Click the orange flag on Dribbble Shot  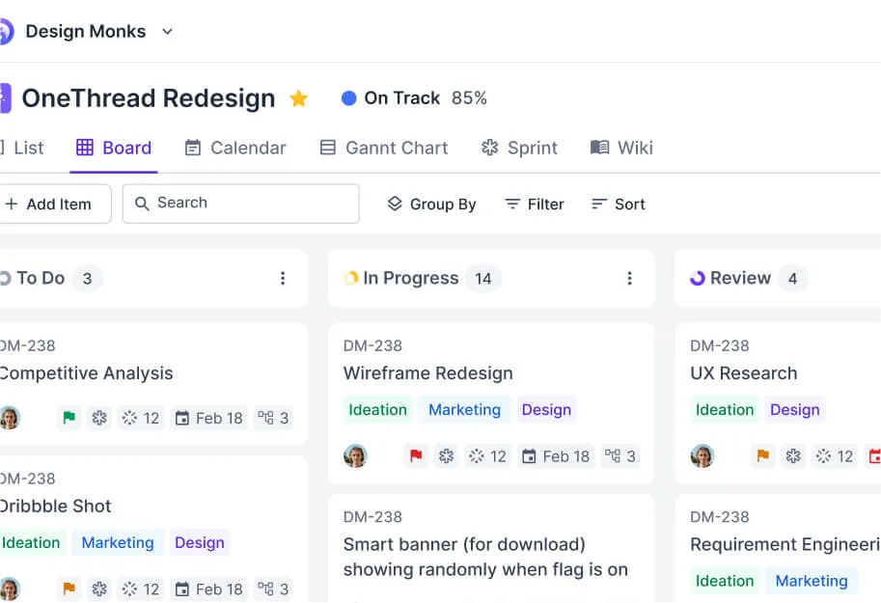tap(69, 589)
